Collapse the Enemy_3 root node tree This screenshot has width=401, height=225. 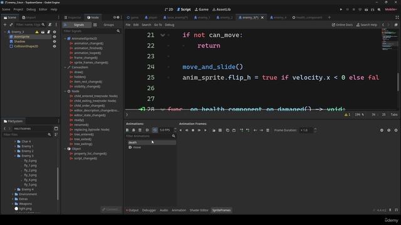5,32
